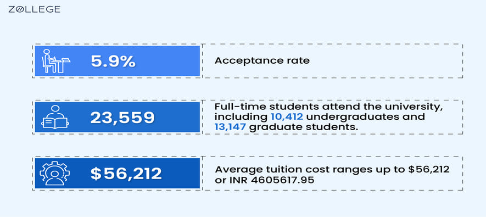
Task: Click the medium blue enrollment panel
Action: pyautogui.click(x=117, y=117)
